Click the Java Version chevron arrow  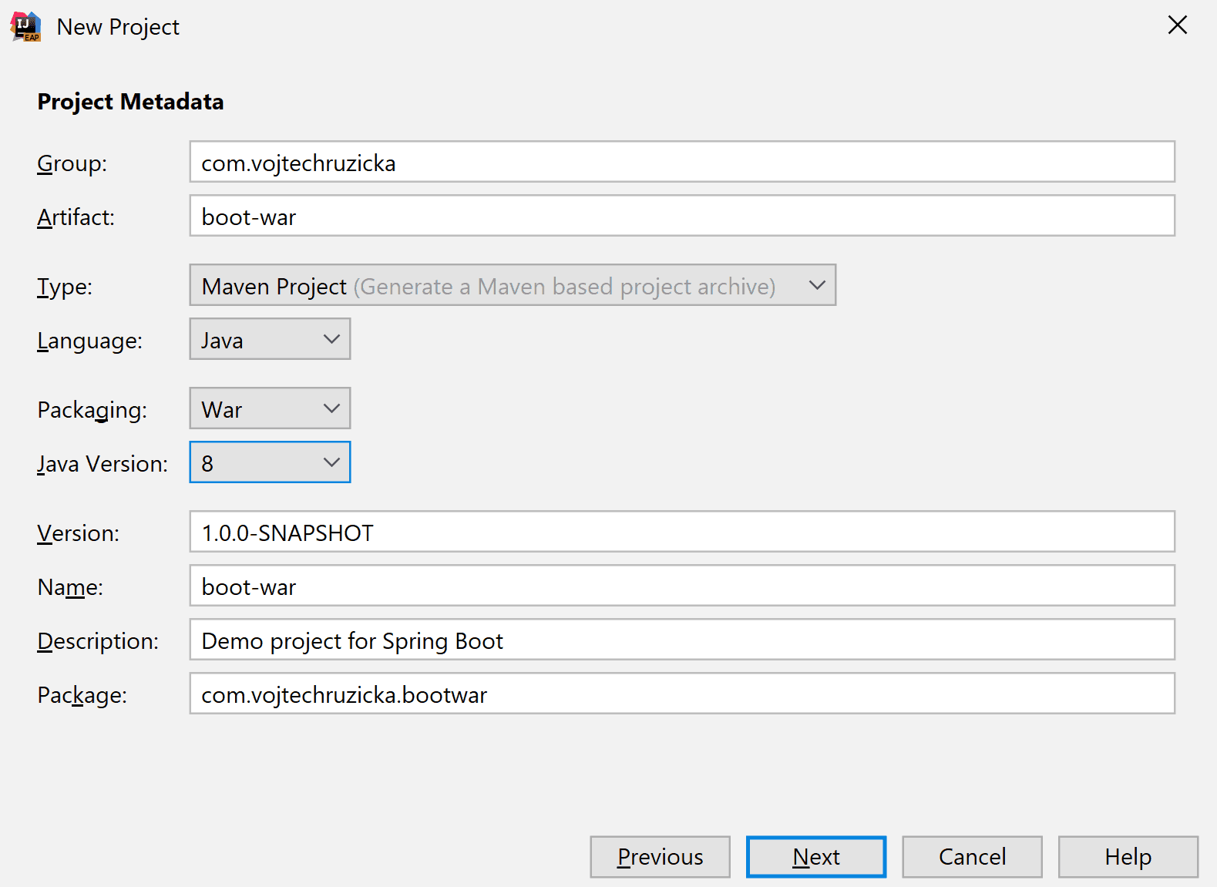point(331,462)
